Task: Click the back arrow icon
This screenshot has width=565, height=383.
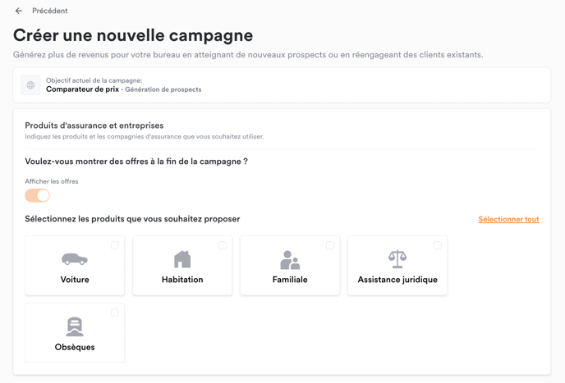Action: point(19,11)
